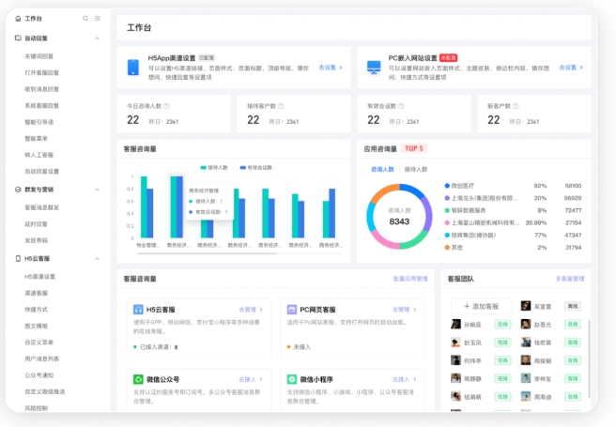Toggle 有效会话数 legend in bar chart
This screenshot has width=616, height=427.
(256, 168)
